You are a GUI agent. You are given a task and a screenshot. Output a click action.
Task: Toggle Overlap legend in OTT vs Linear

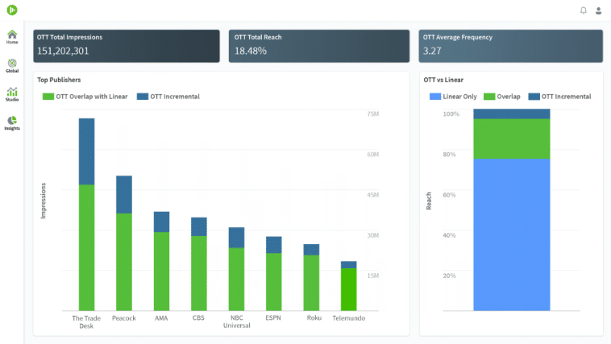point(502,97)
